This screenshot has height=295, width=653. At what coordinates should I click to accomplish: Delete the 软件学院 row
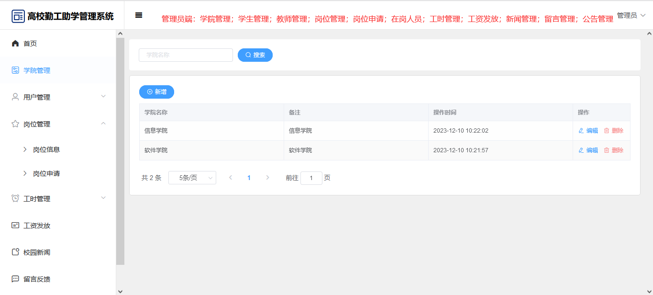(613, 150)
